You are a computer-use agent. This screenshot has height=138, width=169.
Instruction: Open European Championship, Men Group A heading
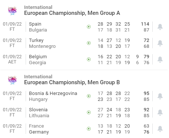pos(72,13)
